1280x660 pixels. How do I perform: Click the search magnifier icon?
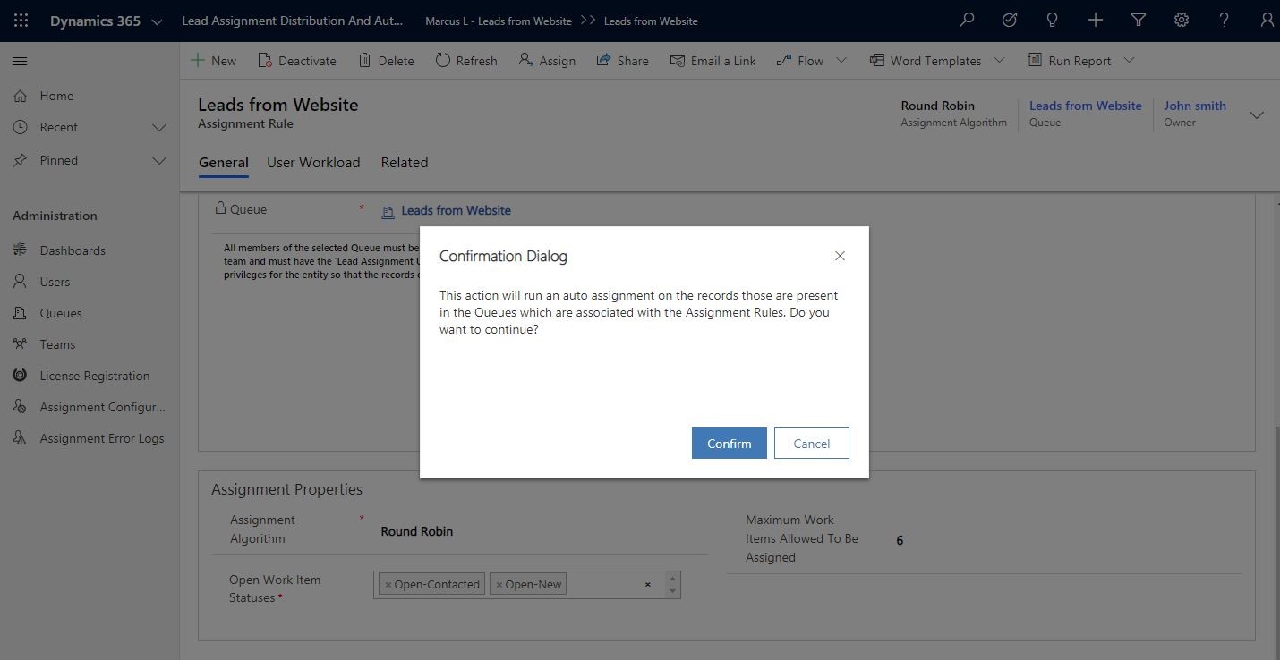(x=967, y=21)
